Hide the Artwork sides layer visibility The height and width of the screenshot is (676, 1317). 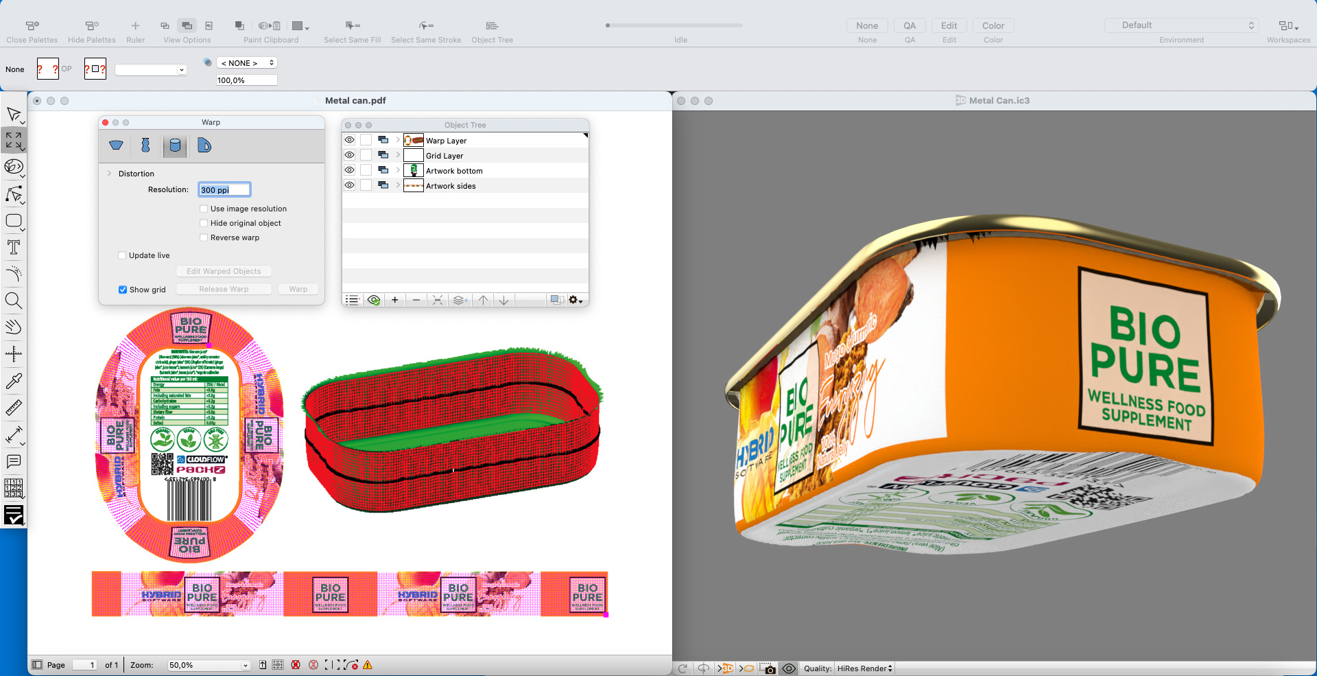(x=349, y=185)
